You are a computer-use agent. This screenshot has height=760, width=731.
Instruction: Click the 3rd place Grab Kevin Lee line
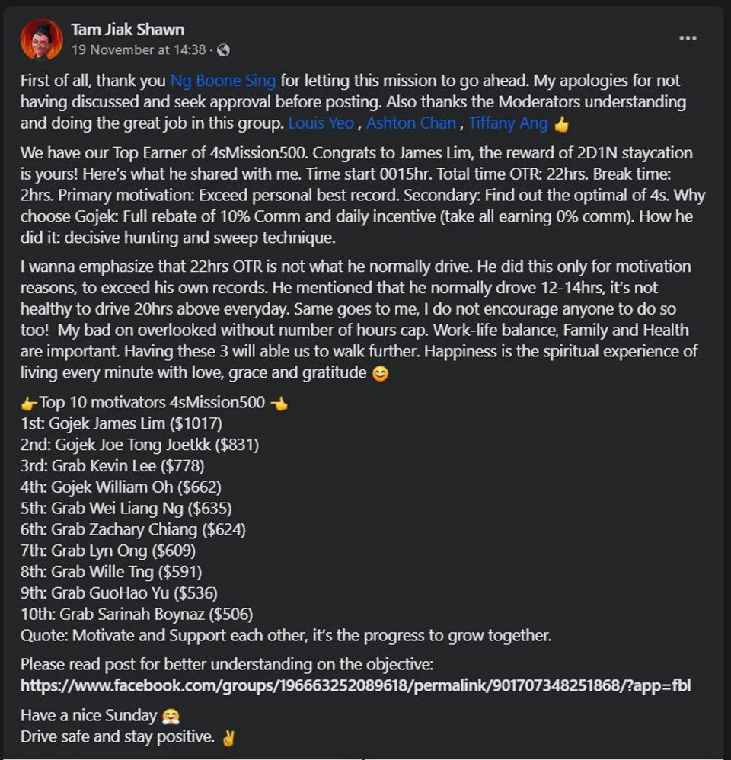pos(112,465)
